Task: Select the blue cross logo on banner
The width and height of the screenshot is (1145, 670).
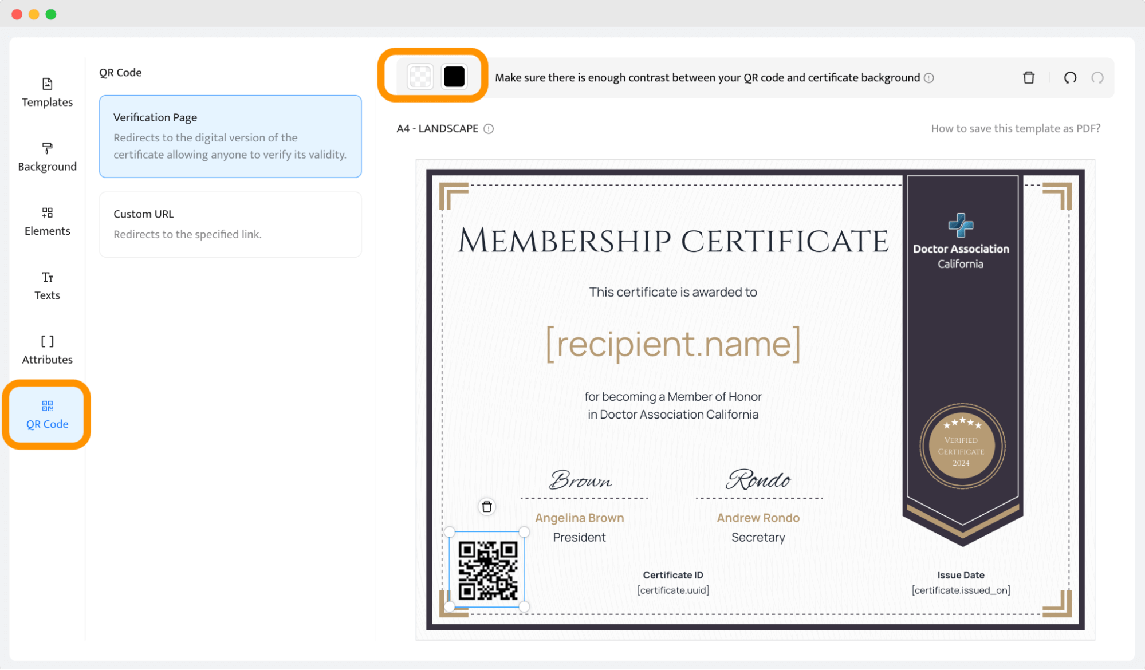Action: pyautogui.click(x=961, y=225)
